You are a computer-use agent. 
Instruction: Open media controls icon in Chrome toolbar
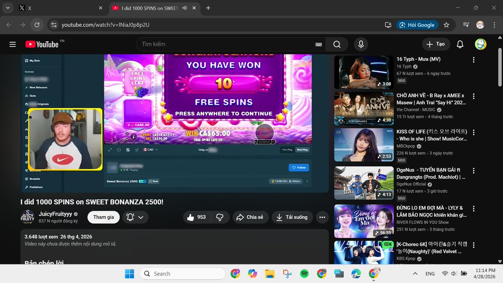[466, 25]
